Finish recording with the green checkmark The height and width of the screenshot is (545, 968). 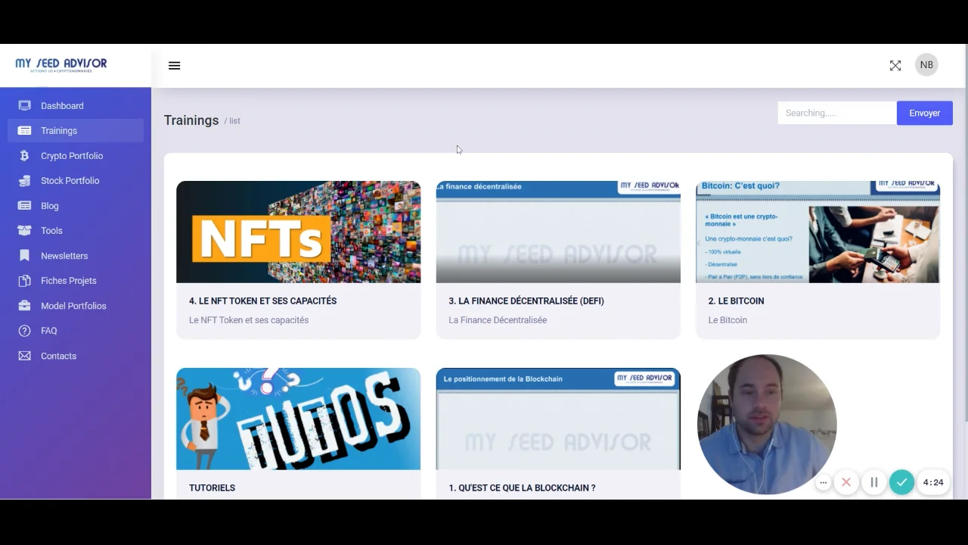pyautogui.click(x=901, y=482)
